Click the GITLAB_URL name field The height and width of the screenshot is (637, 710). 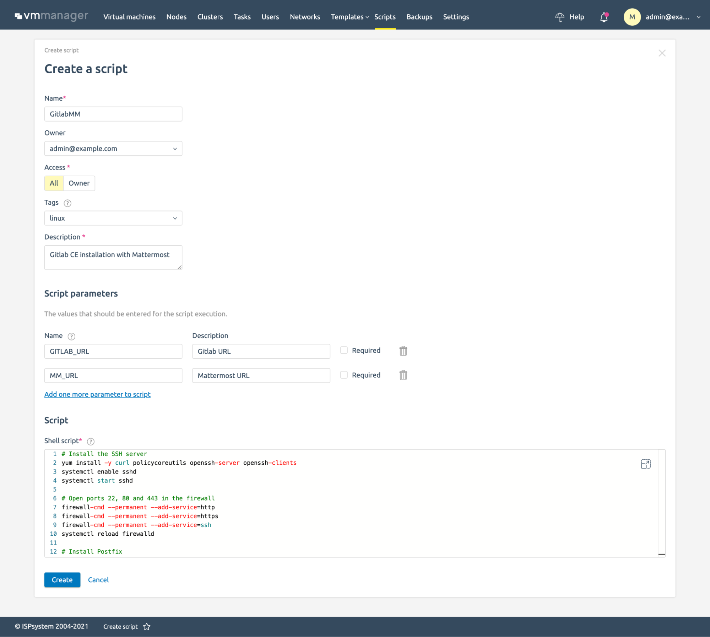(113, 351)
